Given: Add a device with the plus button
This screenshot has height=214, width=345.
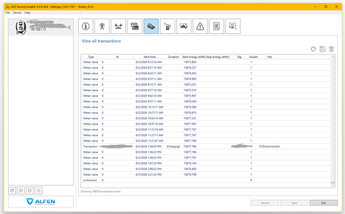Looking at the screenshot, I should click(x=21, y=191).
